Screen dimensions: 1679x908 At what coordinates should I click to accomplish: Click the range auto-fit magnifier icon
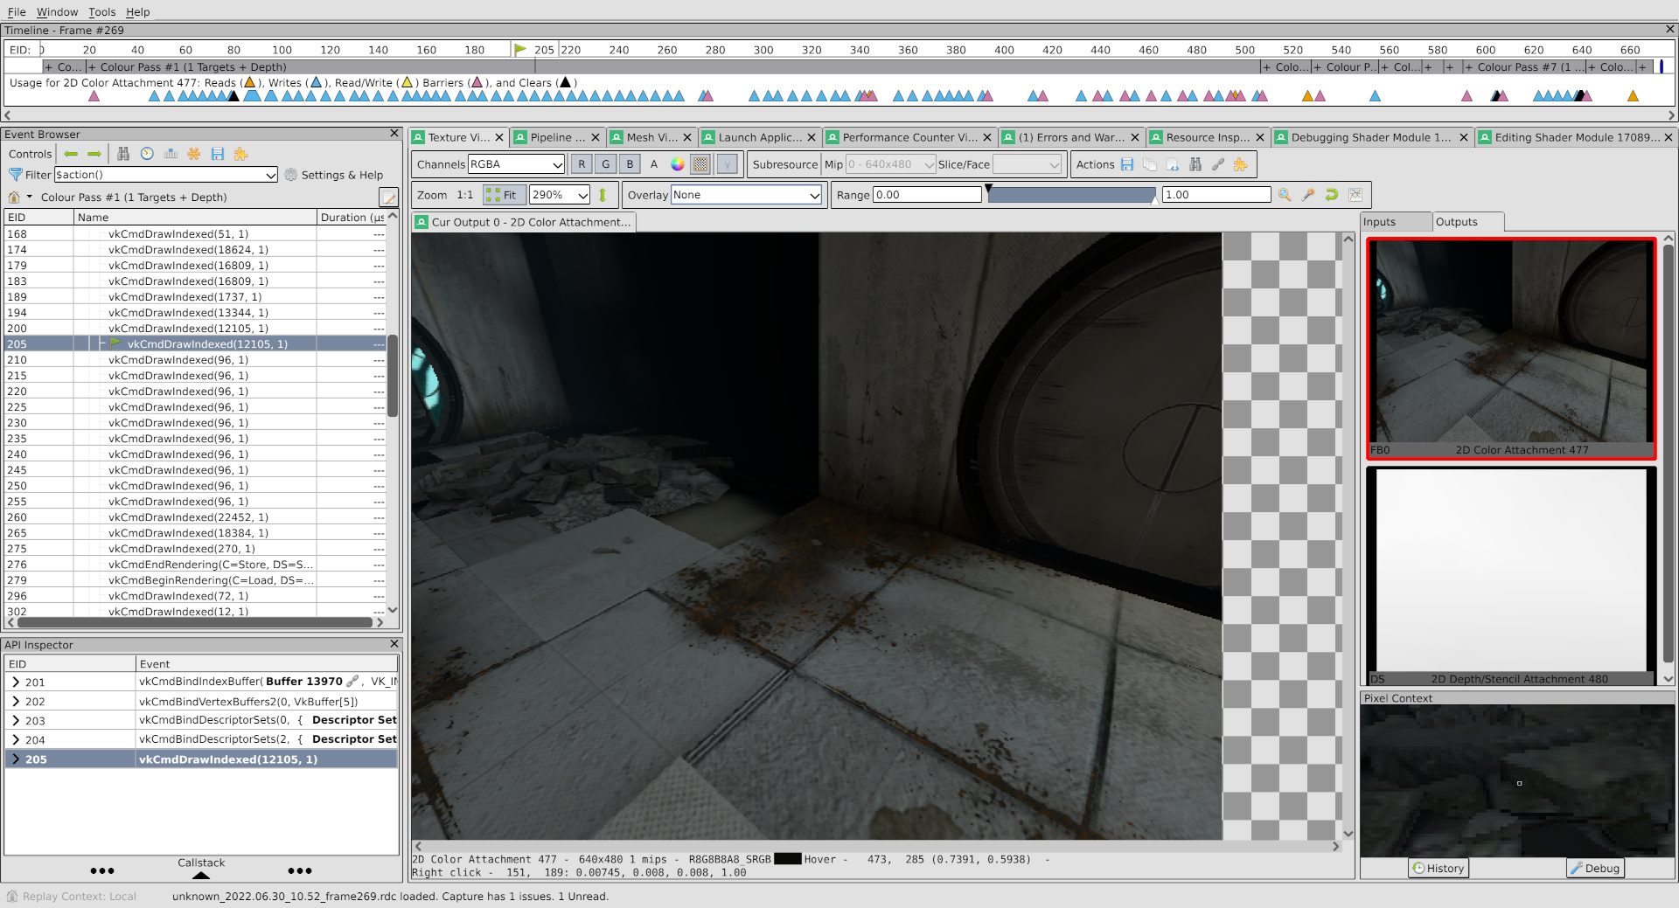click(x=1285, y=195)
